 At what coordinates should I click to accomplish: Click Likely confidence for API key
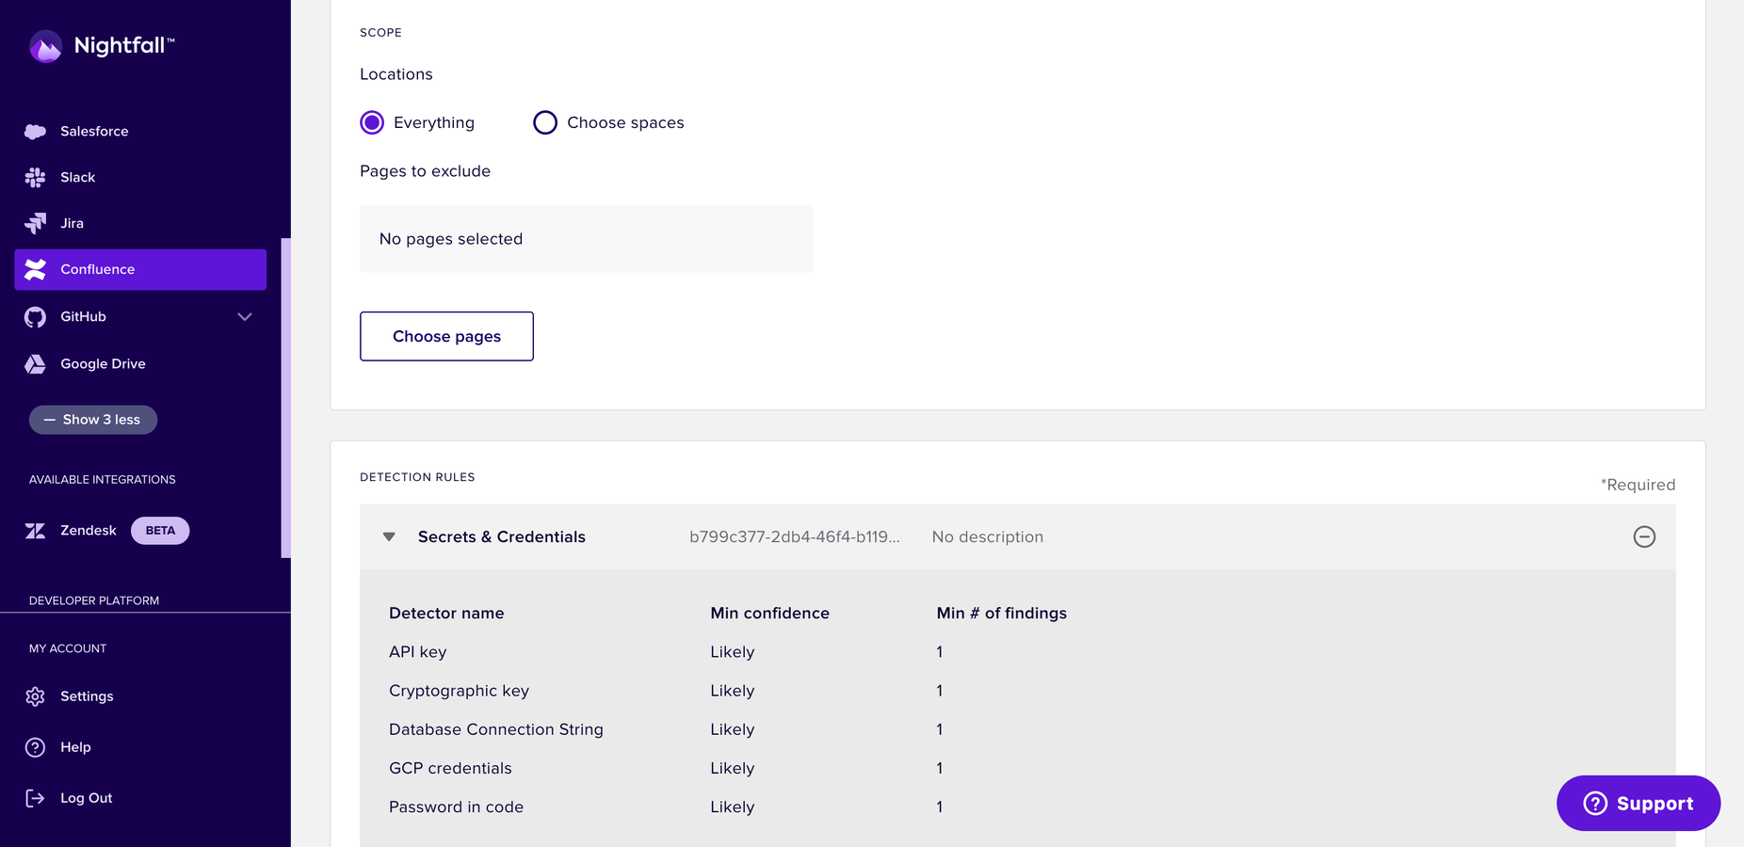733,652
